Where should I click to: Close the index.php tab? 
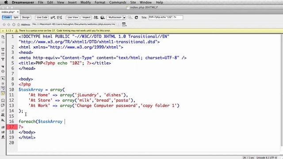(18, 12)
